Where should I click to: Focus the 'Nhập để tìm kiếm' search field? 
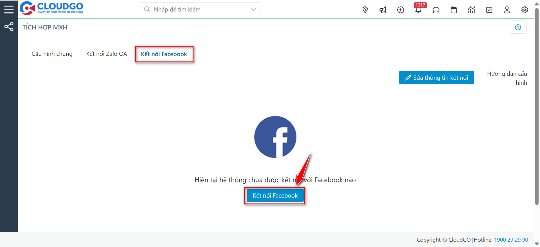(200, 10)
